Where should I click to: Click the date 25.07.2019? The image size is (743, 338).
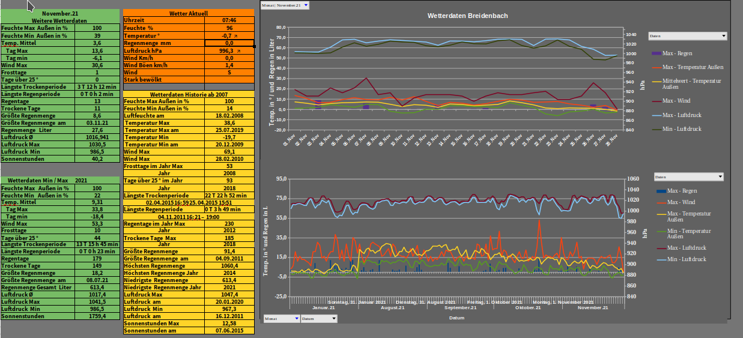pyautogui.click(x=229, y=130)
